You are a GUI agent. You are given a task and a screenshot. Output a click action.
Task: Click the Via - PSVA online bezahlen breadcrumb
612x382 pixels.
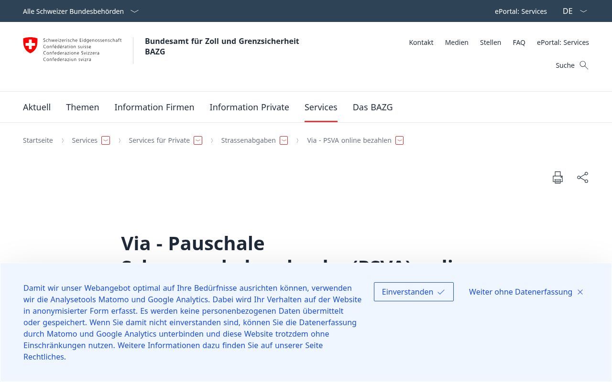click(x=349, y=140)
